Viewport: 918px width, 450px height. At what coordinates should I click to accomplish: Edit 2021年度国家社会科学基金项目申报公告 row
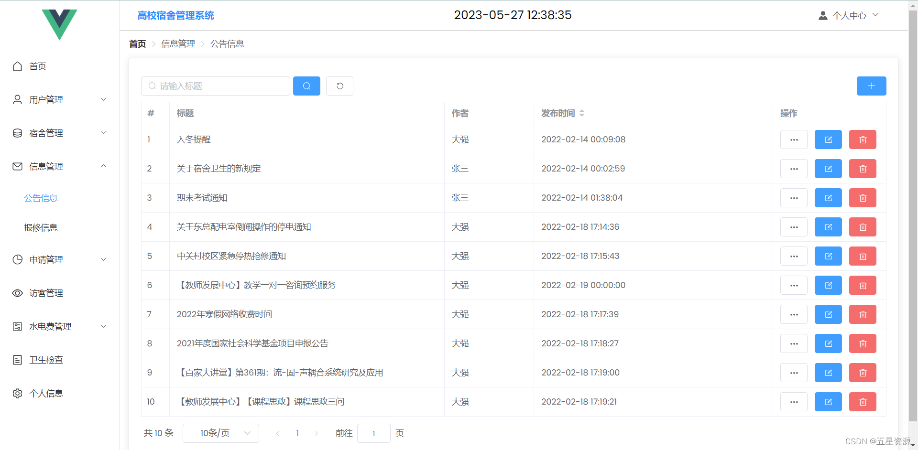[828, 343]
